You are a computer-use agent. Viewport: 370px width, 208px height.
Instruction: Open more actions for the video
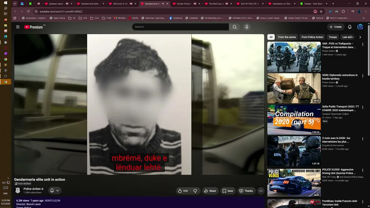pos(261,191)
